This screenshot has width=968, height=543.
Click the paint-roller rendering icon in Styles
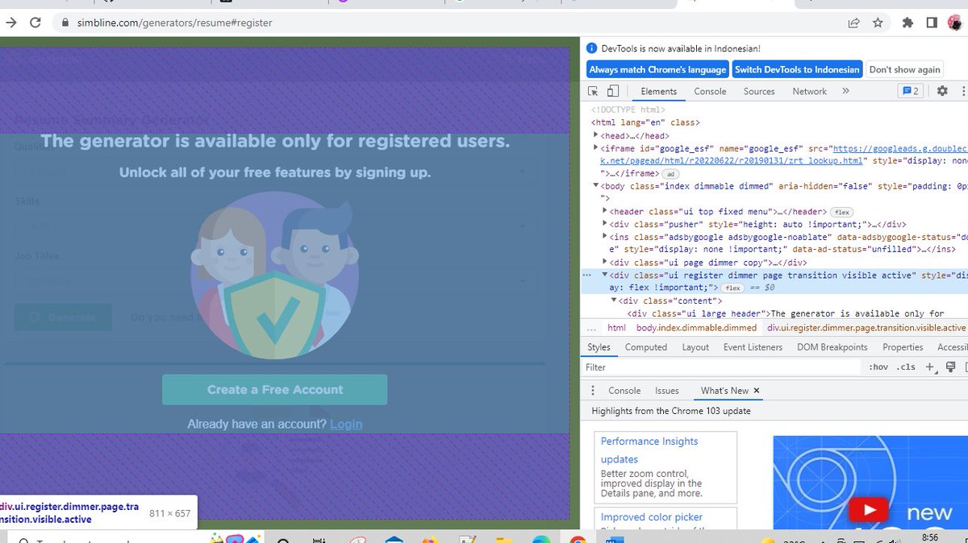click(x=950, y=367)
